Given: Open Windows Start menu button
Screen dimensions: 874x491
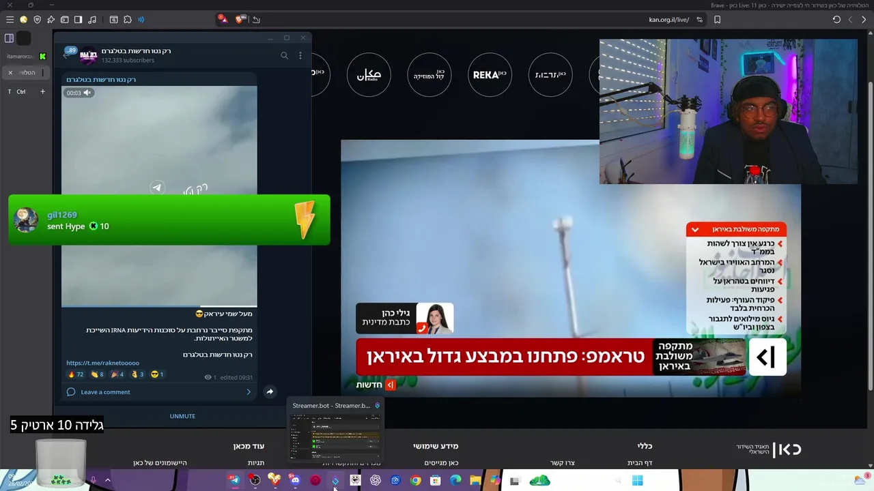Looking at the screenshot, I should (x=637, y=480).
